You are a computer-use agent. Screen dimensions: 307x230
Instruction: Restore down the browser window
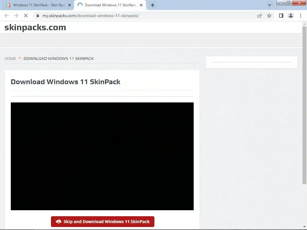288,3
